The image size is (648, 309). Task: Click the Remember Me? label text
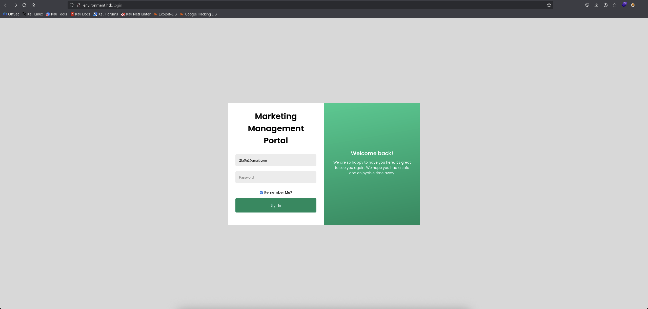278,192
